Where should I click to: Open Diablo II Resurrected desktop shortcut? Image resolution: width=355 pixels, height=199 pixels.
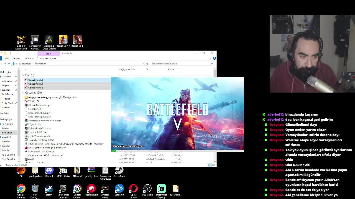pos(21,43)
